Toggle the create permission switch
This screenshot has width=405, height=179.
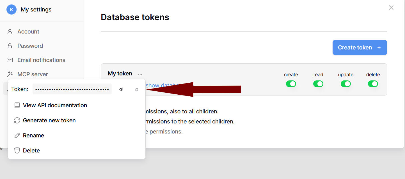tap(291, 84)
